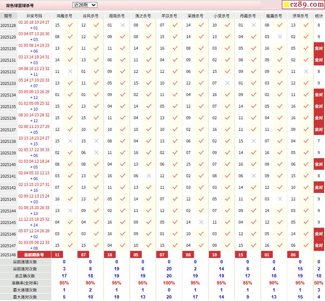Viewport: 325px width, 301px height.
Task: Click the cross mark for 周南杀号 in row 2025128
Action: click(123, 25)
